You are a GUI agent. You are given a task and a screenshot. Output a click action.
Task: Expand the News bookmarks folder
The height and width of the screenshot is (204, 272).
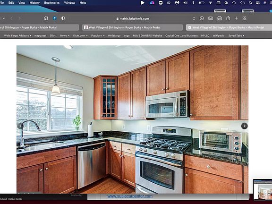click(65, 35)
